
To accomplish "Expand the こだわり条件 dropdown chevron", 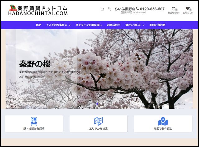I will (70, 25).
